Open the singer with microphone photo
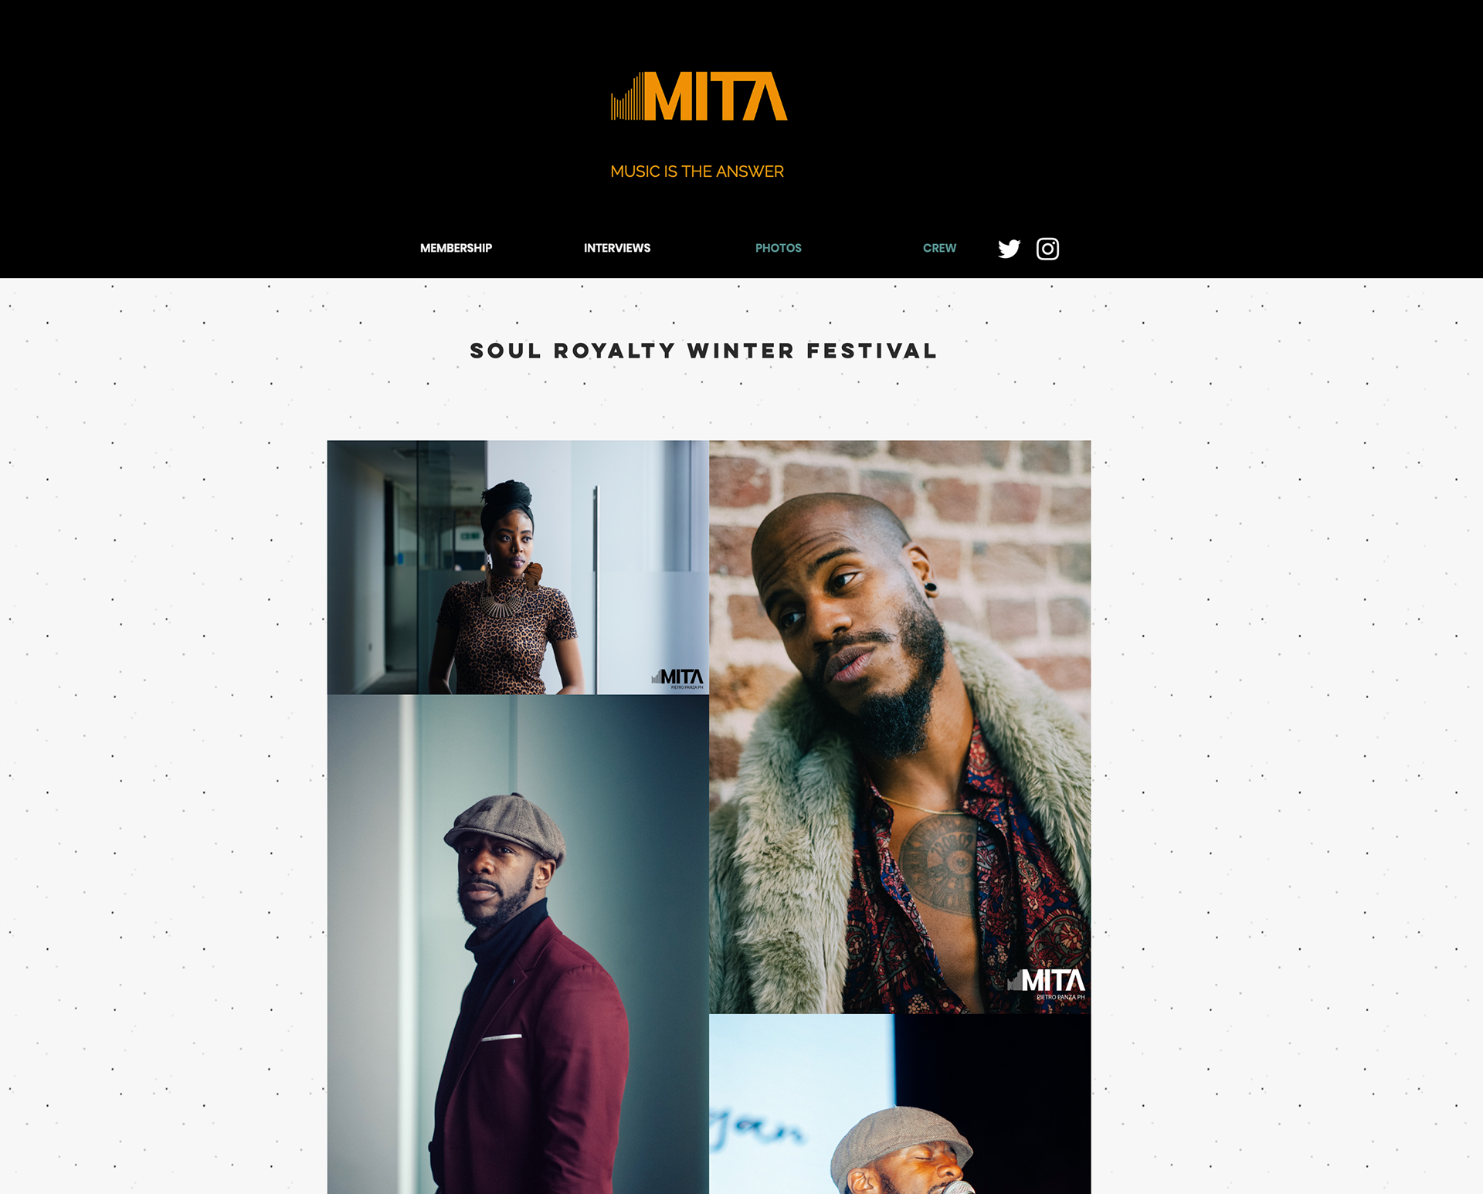 click(900, 1104)
